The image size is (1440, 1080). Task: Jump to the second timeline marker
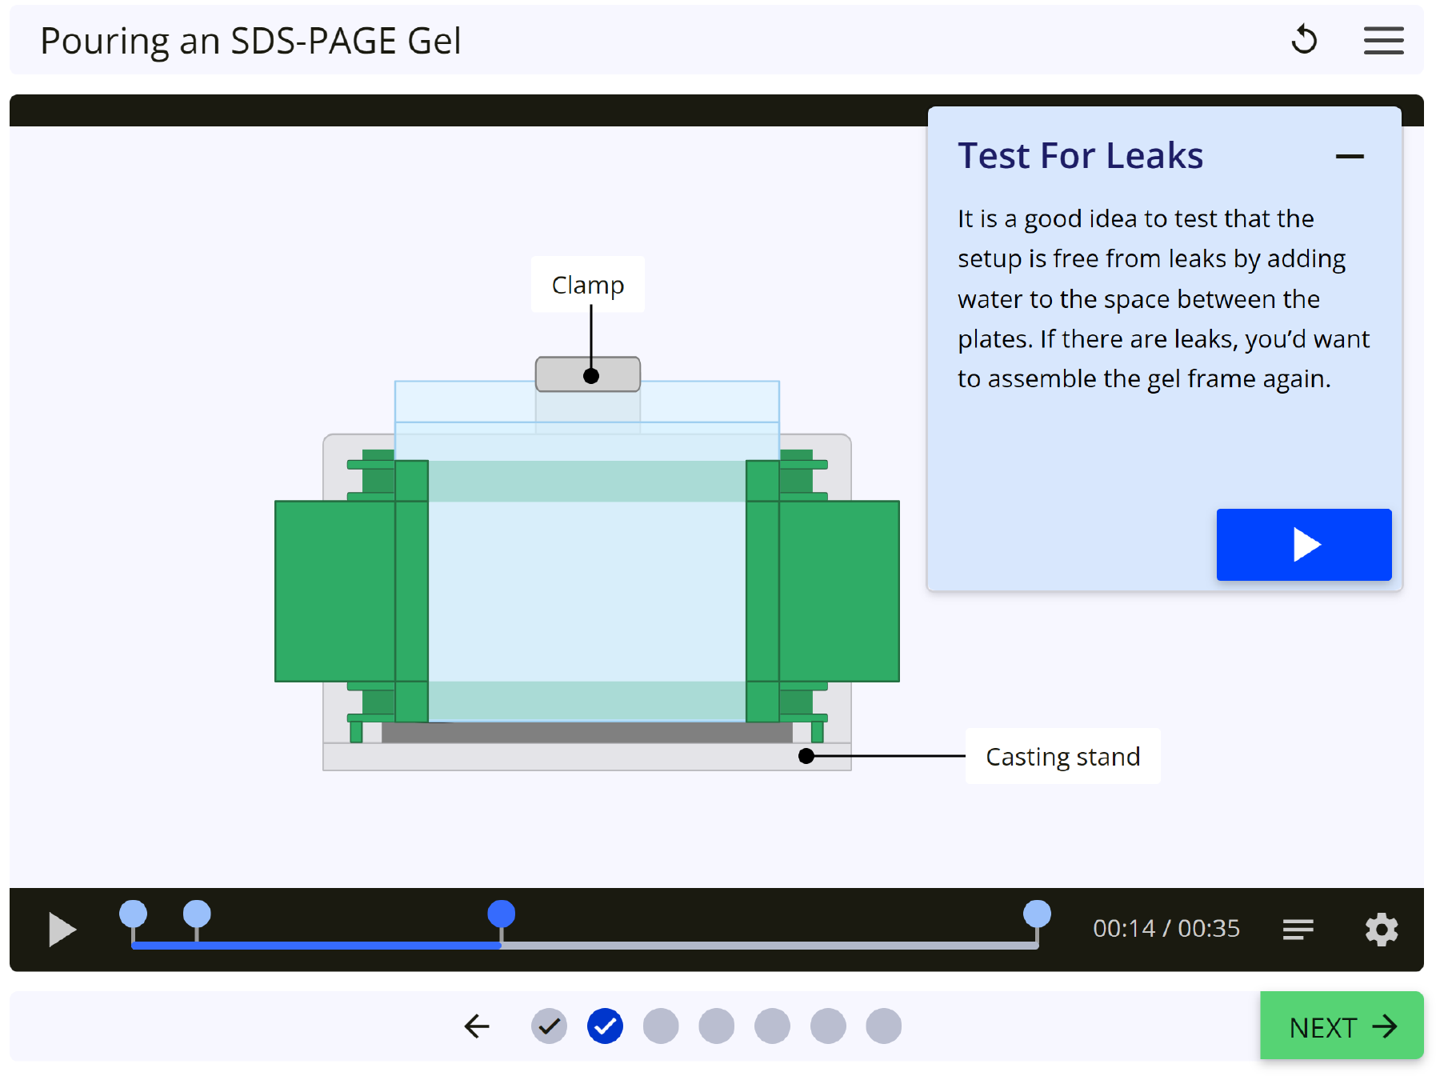coord(197,914)
